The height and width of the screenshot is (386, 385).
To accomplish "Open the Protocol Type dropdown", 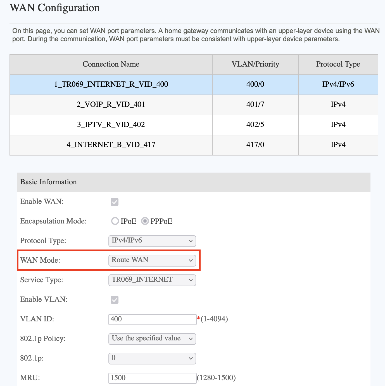I will point(152,241).
